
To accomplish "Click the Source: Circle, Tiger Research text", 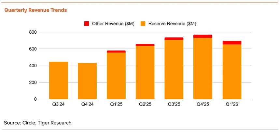I will (x=38, y=123).
